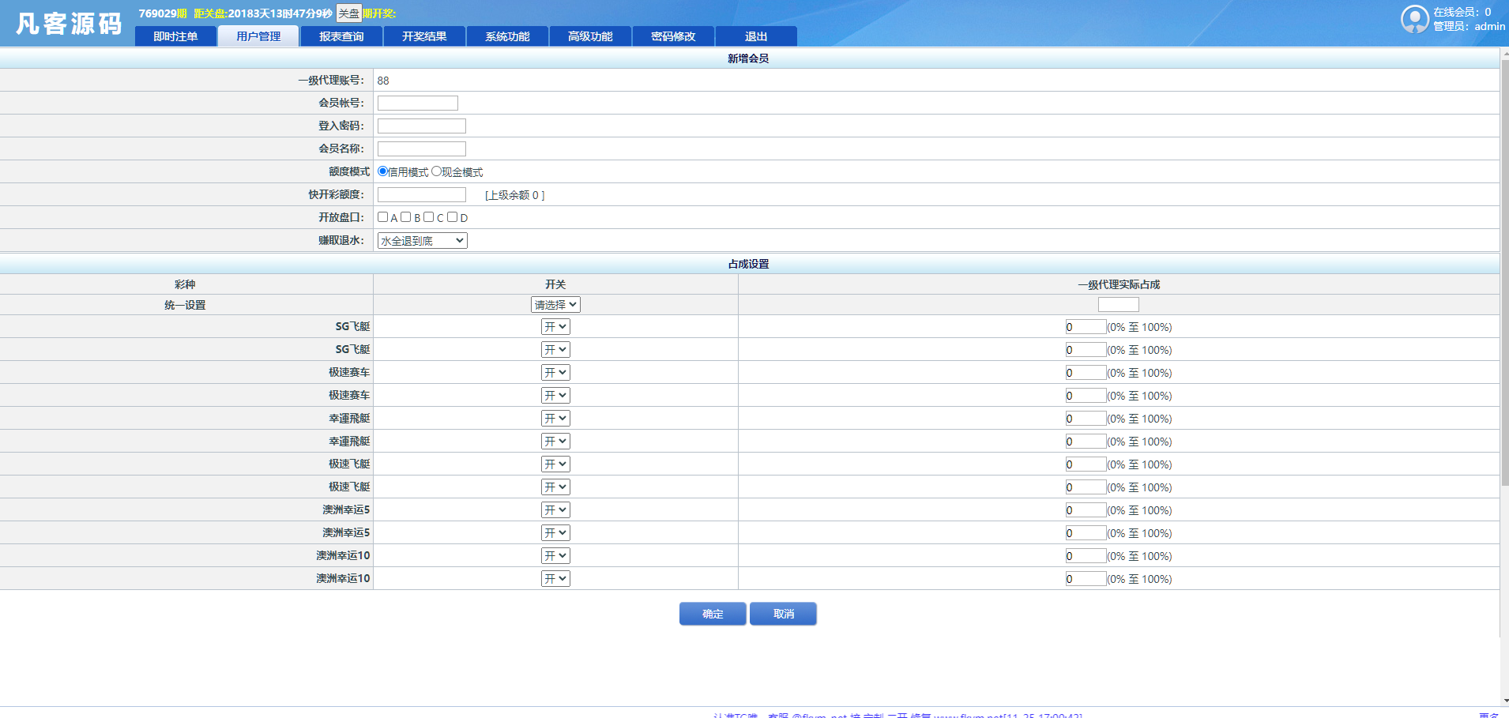This screenshot has width=1509, height=718.
Task: Select 信用模式 radio button
Action: [382, 171]
